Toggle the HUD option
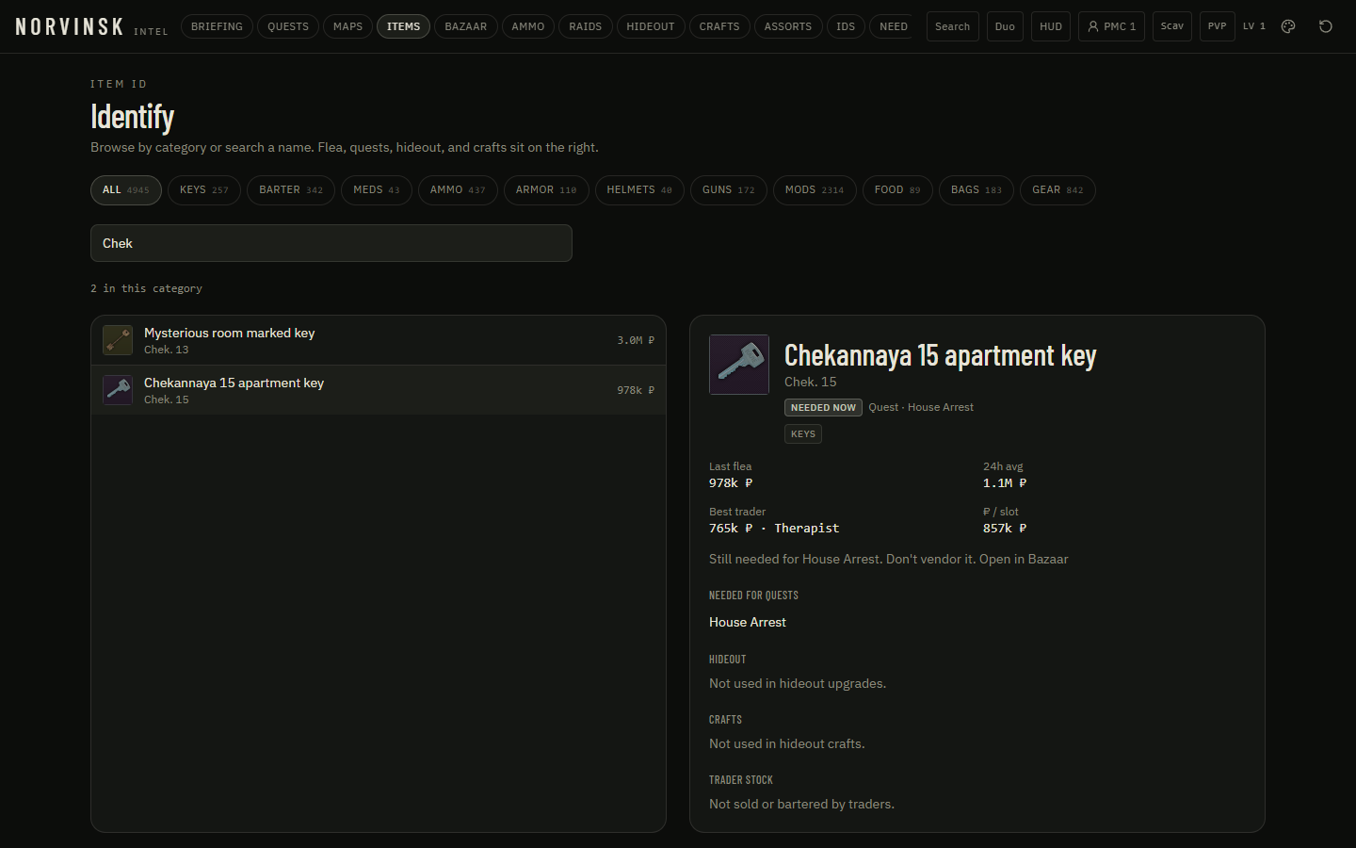The image size is (1356, 848). pyautogui.click(x=1051, y=26)
